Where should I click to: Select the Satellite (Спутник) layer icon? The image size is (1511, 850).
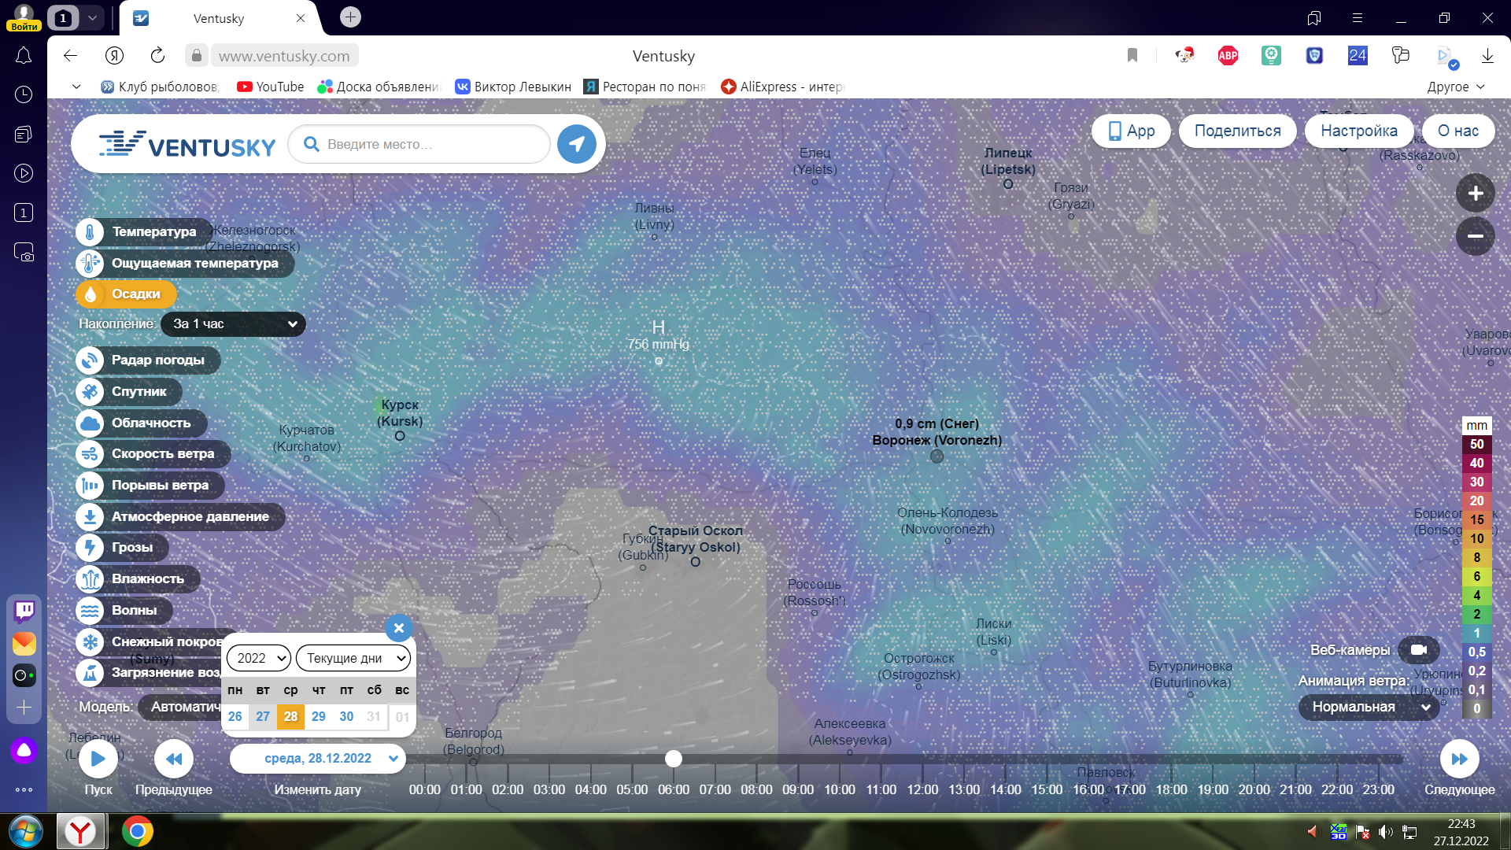91,391
